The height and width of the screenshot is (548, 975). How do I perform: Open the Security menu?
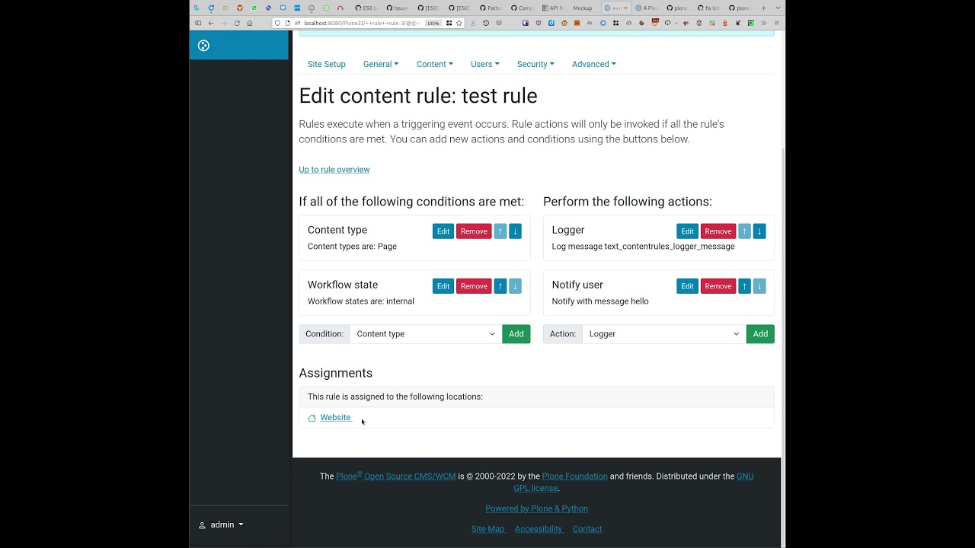point(535,64)
